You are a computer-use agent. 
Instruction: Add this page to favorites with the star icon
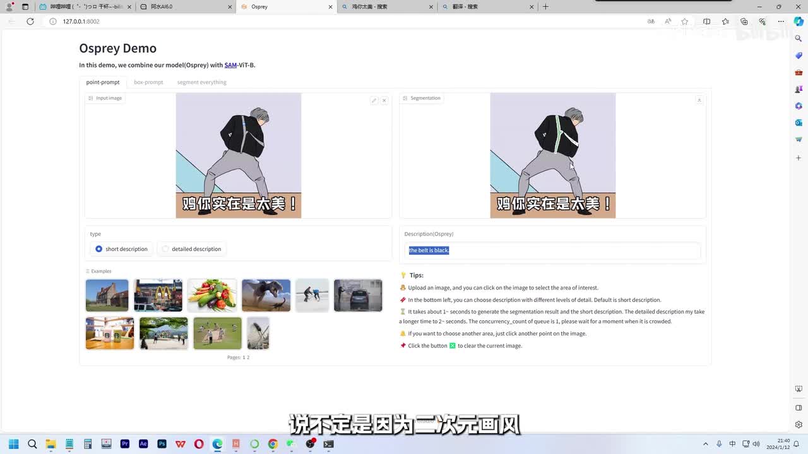pos(685,21)
